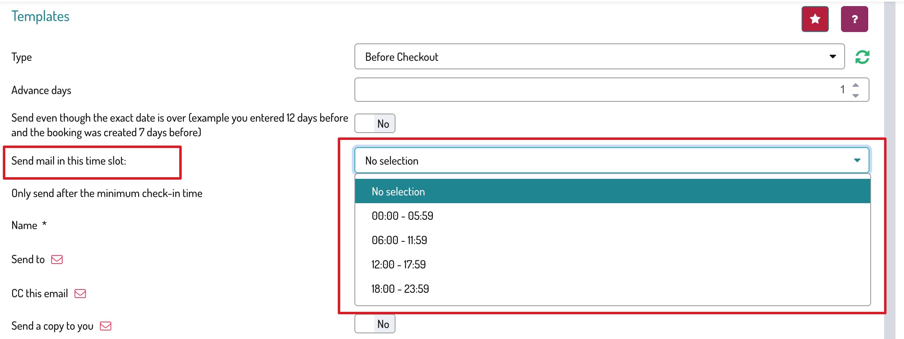Screen dimensions: 904x339
Task: Click the envelope icon beside CC this email
Action: pyautogui.click(x=80, y=294)
